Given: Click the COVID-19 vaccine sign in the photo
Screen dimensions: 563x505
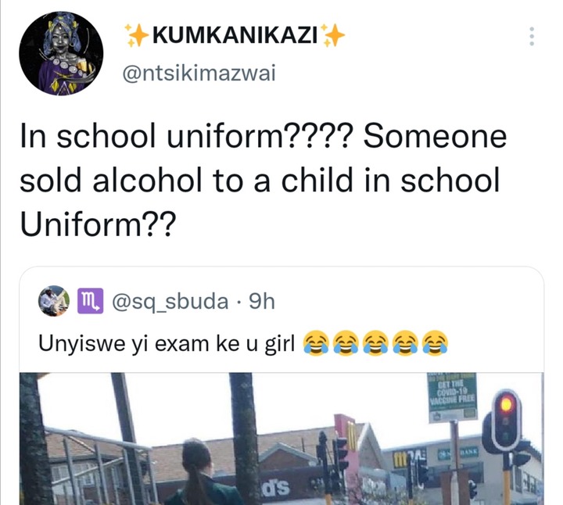Looking at the screenshot, I should 453,396.
